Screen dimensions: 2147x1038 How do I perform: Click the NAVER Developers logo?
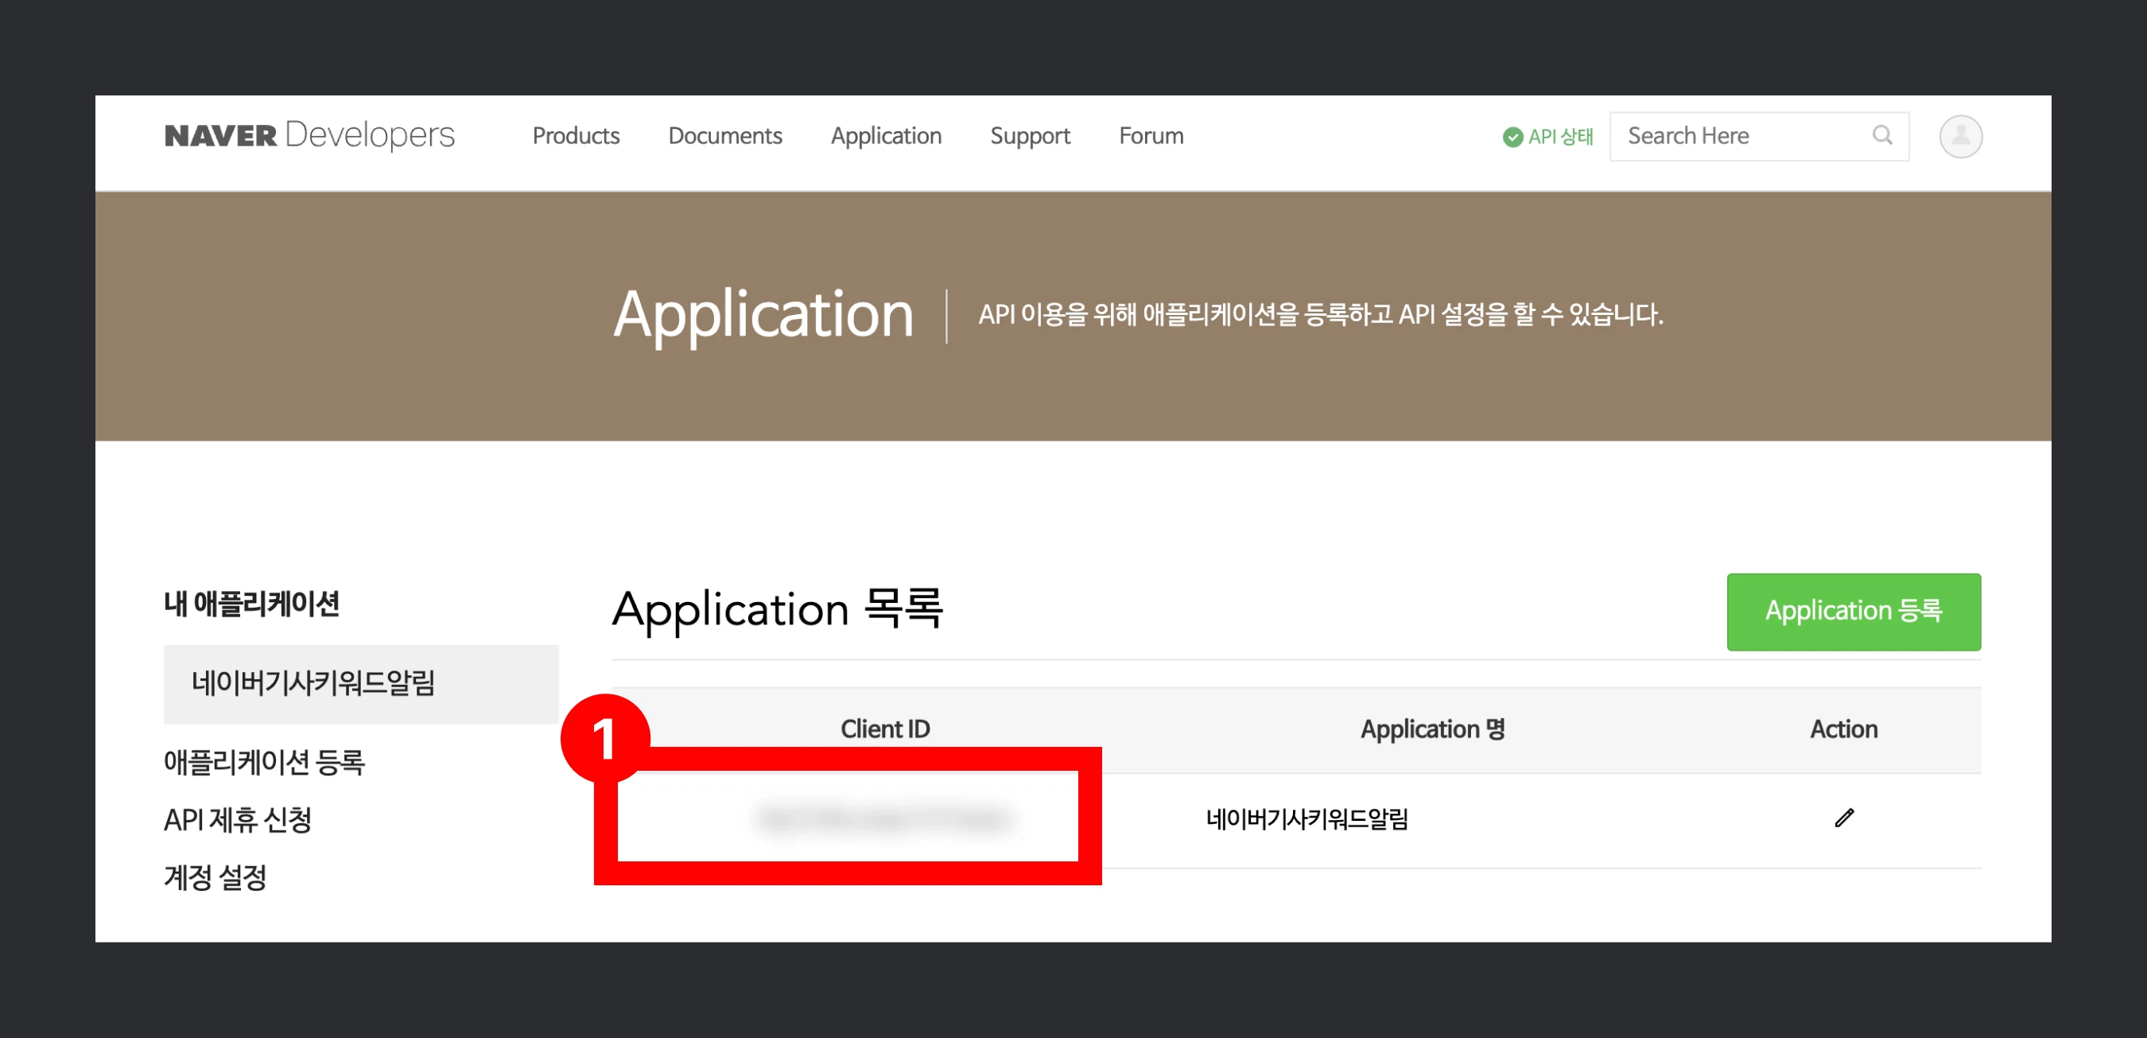tap(309, 135)
